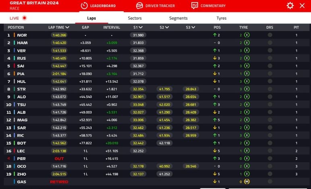Screen dimensions: 311x189
Task: Click GAS's medium tyre icon
Action: tap(247, 182)
